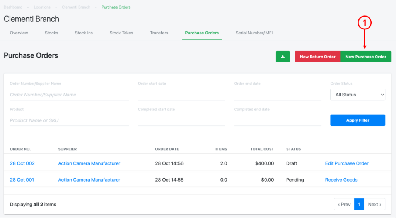Open the Order Status dropdown
This screenshot has width=396, height=220.
click(x=357, y=95)
